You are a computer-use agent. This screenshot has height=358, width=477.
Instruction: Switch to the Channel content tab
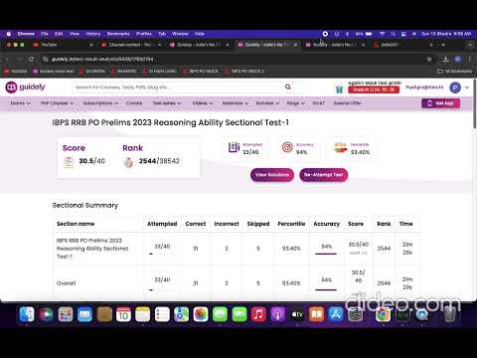[131, 45]
